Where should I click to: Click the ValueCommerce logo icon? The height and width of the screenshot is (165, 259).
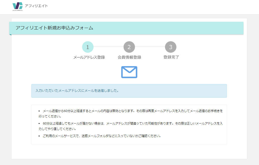click(18, 6)
